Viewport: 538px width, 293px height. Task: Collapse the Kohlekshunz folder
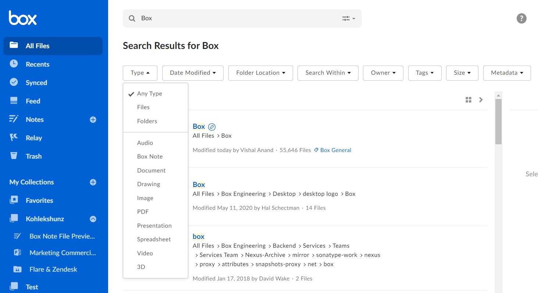tap(93, 219)
